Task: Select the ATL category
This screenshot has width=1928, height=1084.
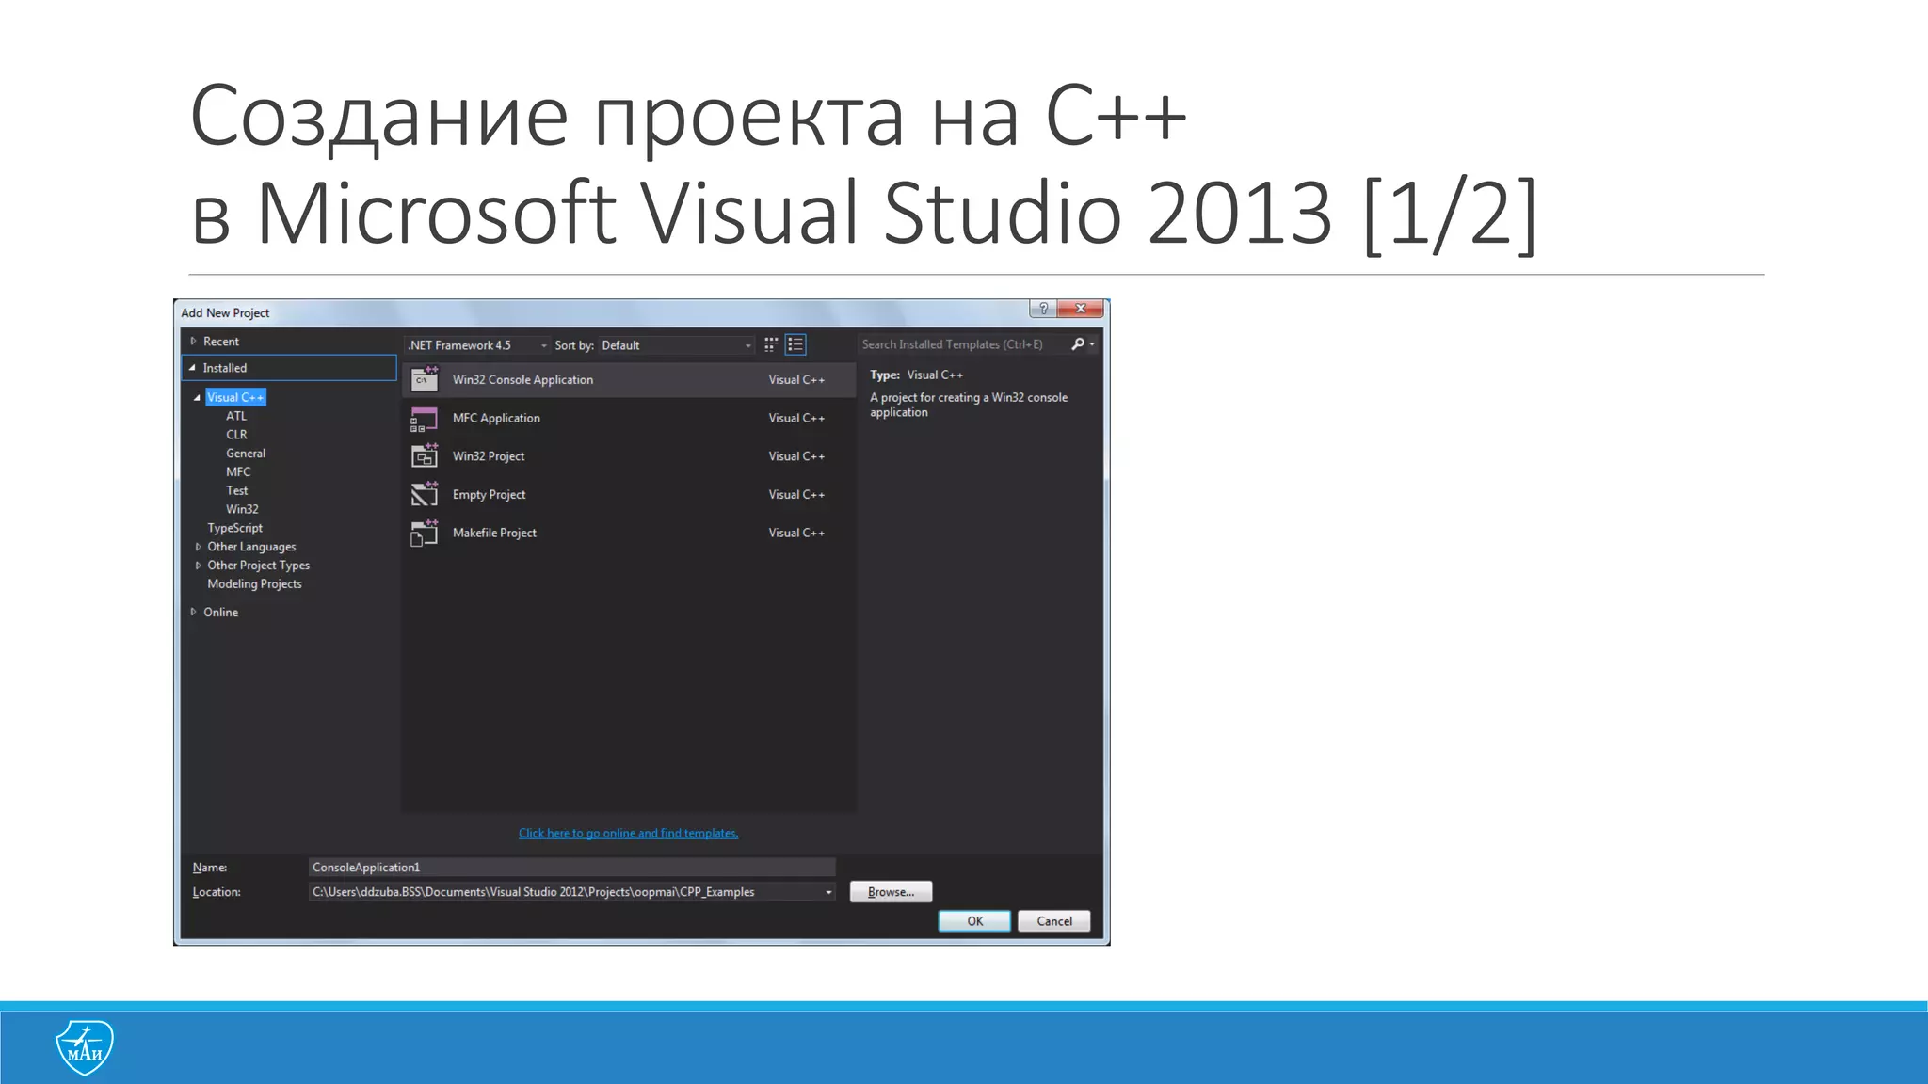Action: point(236,416)
